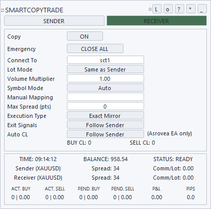Click the Volume Multiplier field 1.00

(x=105, y=79)
